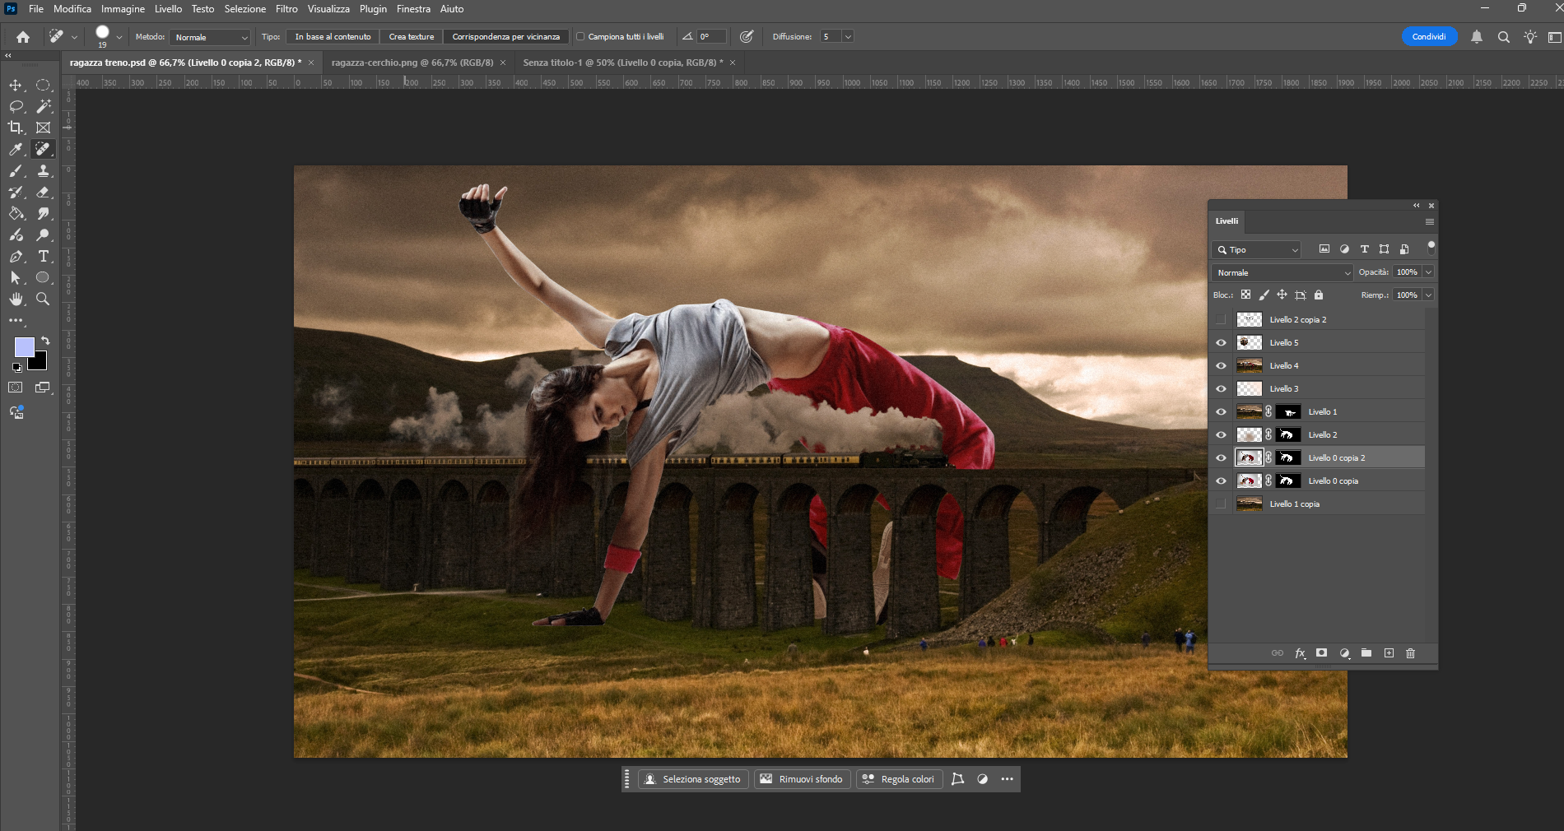
Task: Select the Crop tool
Action: click(x=16, y=128)
